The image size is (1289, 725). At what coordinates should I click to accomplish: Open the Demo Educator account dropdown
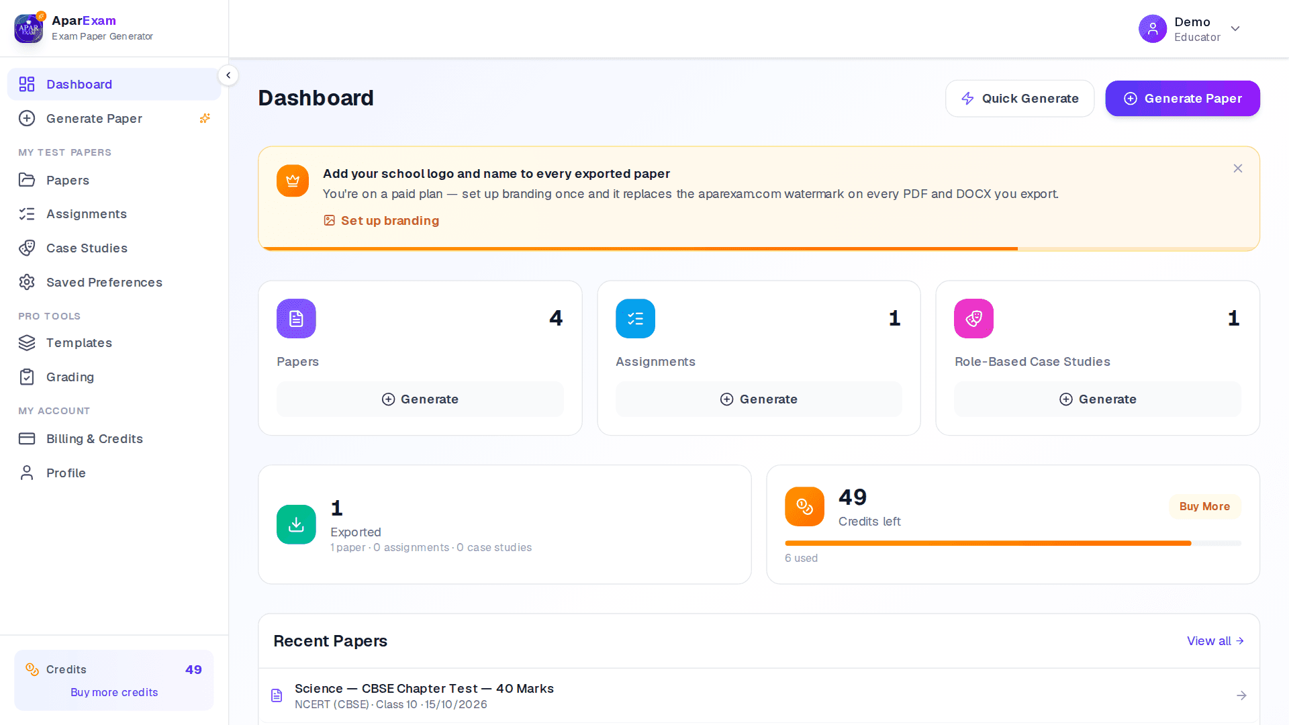click(x=1190, y=29)
